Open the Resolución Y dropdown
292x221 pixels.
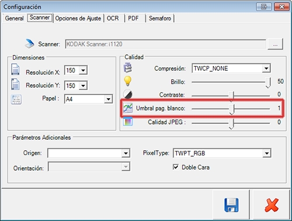pos(83,85)
